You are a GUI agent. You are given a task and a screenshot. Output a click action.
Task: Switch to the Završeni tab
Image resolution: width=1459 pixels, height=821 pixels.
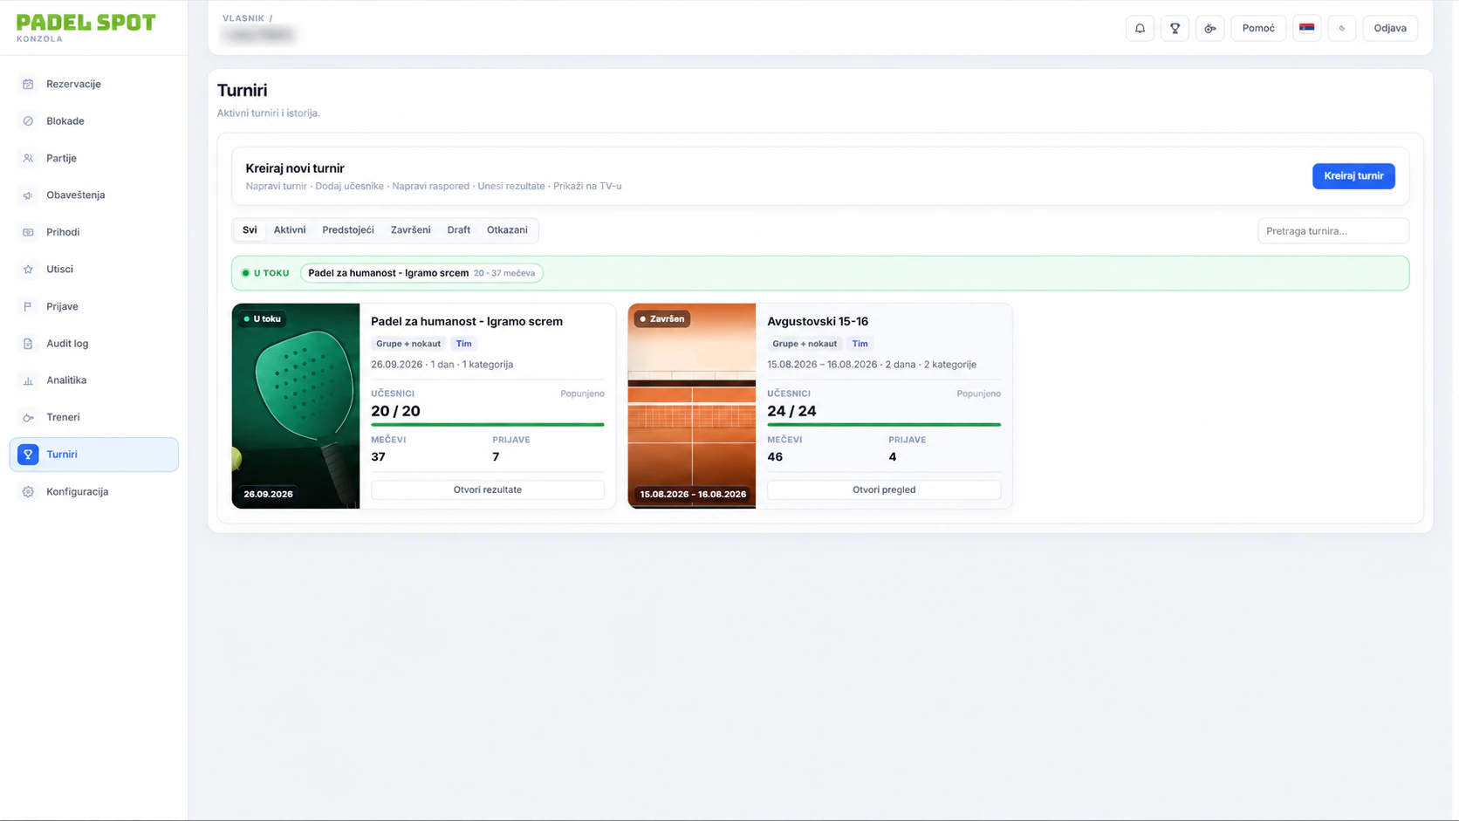pos(410,230)
